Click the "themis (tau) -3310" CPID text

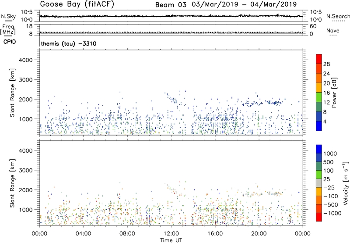[69, 43]
